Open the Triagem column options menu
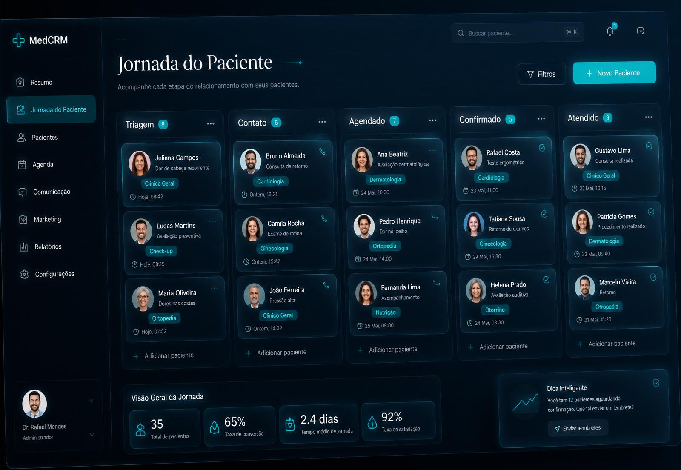Viewport: 681px width, 470px height. point(211,124)
